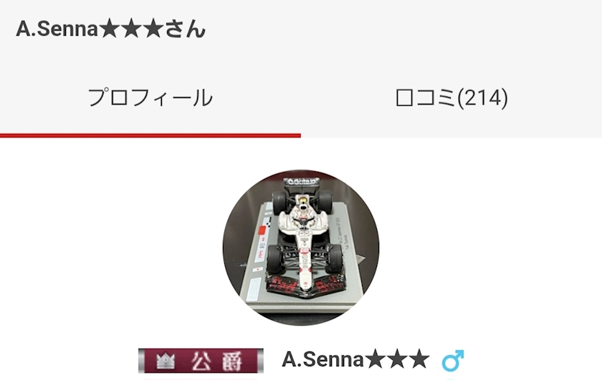
Task: Tap the car's rear wing in avatar
Action: point(302,181)
